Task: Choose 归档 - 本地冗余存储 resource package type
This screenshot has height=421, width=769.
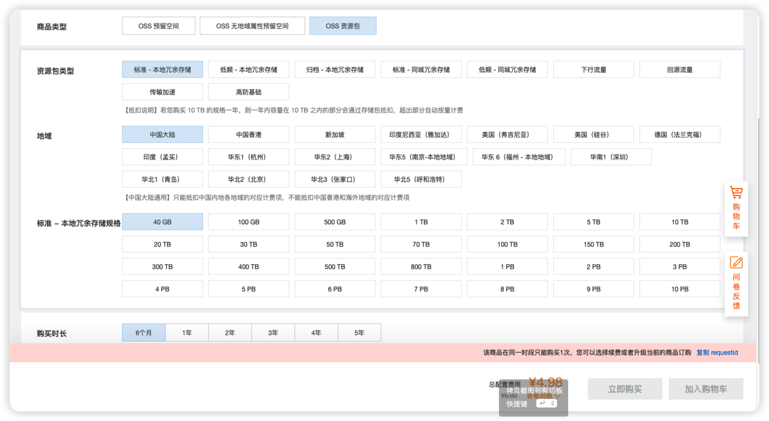Action: tap(335, 69)
